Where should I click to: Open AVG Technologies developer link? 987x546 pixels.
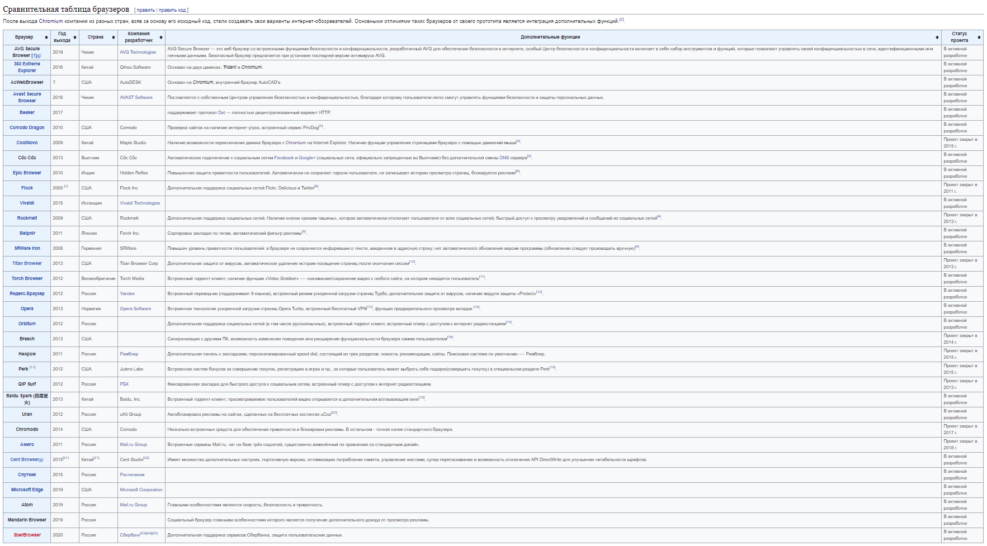(x=138, y=52)
